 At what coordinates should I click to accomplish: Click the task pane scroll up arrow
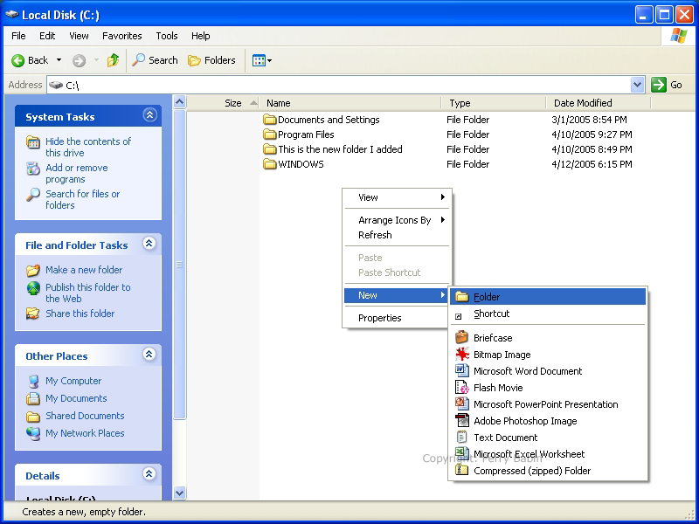(179, 102)
